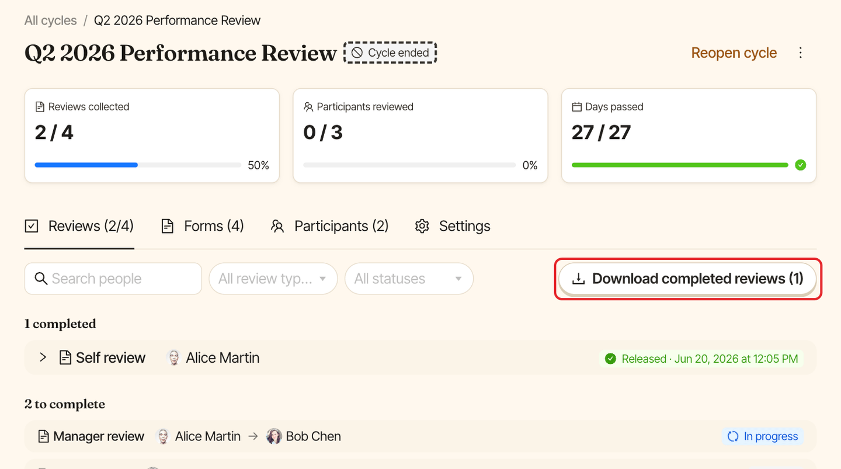Viewport: 841px width, 469px height.
Task: Click the In progress status badge
Action: click(763, 436)
